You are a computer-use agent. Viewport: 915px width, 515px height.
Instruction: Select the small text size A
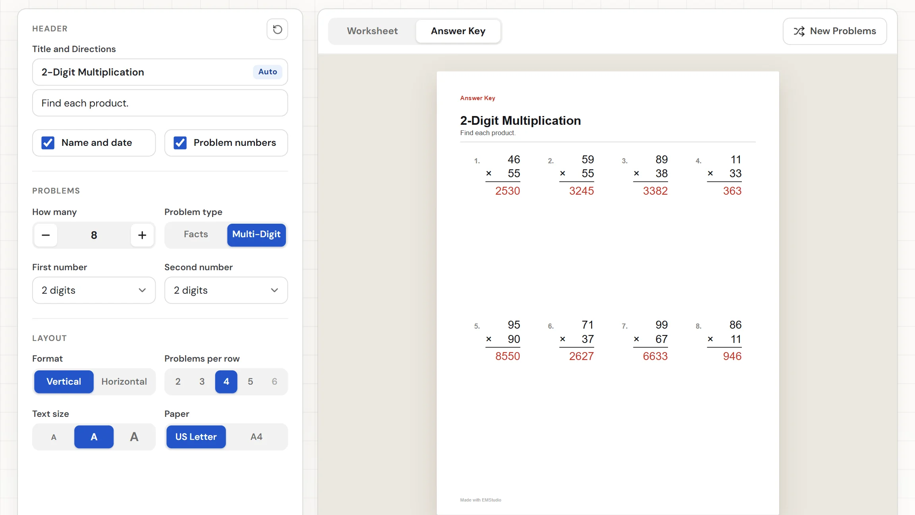(x=54, y=437)
